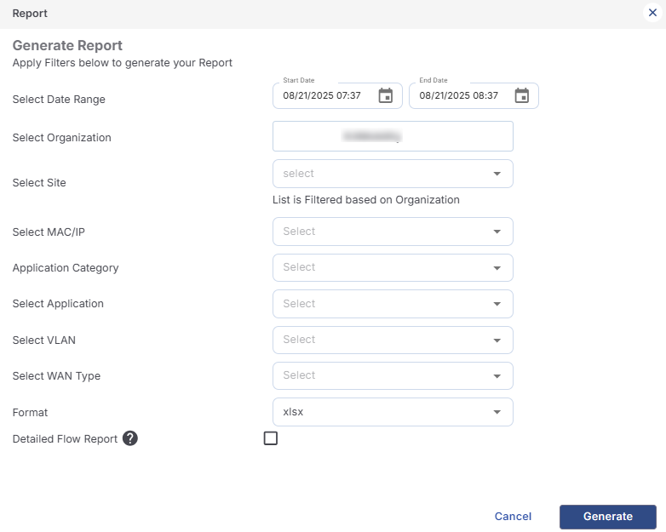Enable the Detailed Flow Report checkbox

[271, 438]
